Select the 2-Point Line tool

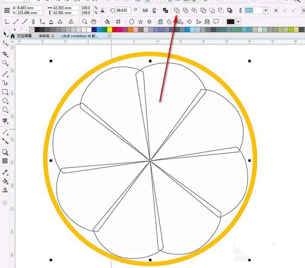point(16,22)
